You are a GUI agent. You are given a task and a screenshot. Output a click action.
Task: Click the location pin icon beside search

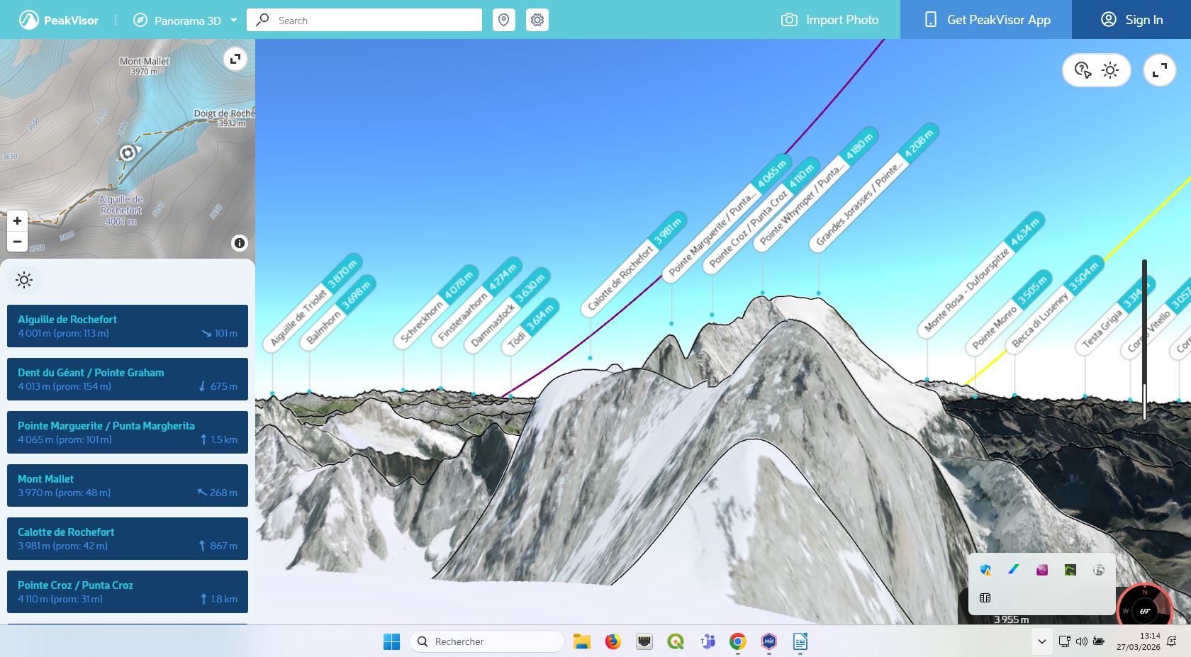[x=503, y=20]
